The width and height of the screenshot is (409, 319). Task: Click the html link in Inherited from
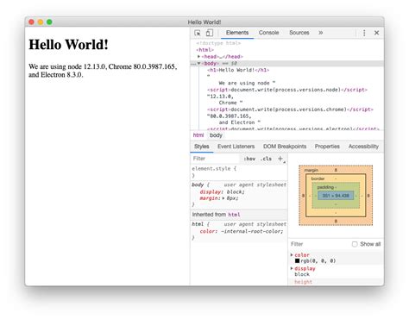(234, 215)
